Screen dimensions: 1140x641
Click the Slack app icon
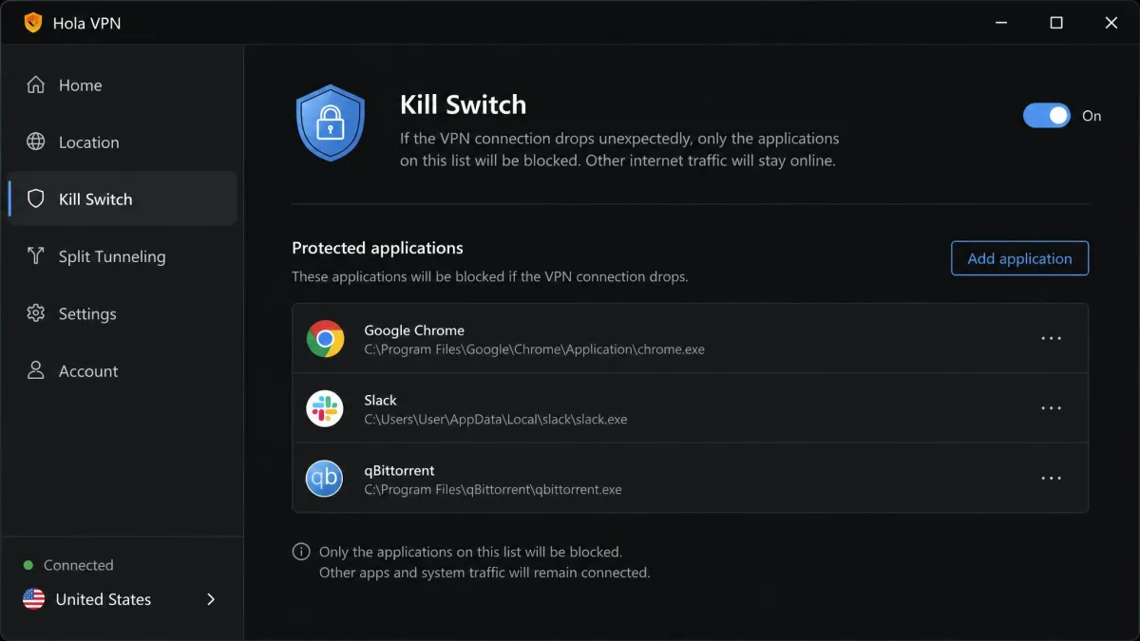click(x=325, y=408)
